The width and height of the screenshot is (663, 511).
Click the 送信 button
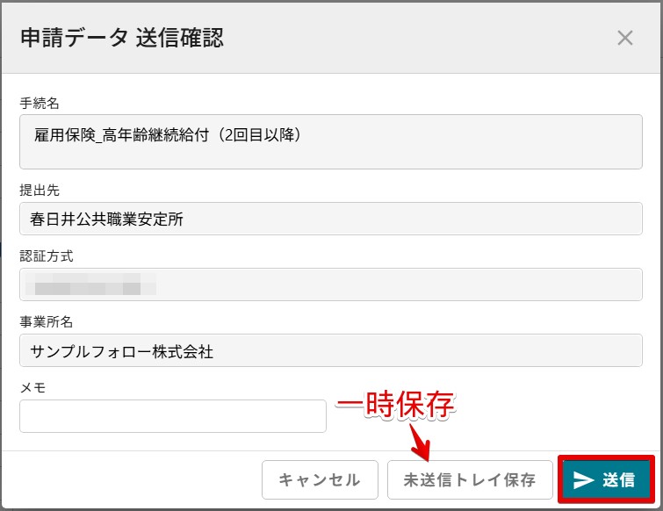point(606,479)
